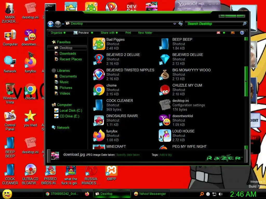Select BEJEWED DELUXE diamond icon
The width and height of the screenshot is (266, 199).
click(164, 59)
